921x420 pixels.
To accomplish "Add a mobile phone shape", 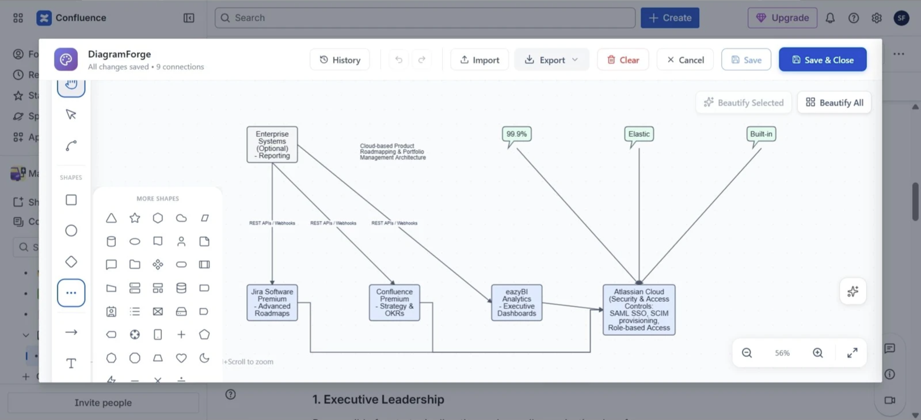I will [158, 335].
